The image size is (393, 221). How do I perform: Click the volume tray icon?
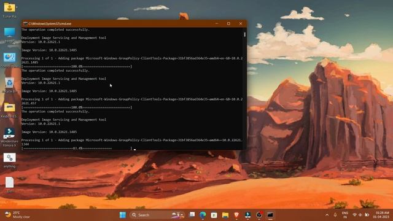[x=360, y=215]
